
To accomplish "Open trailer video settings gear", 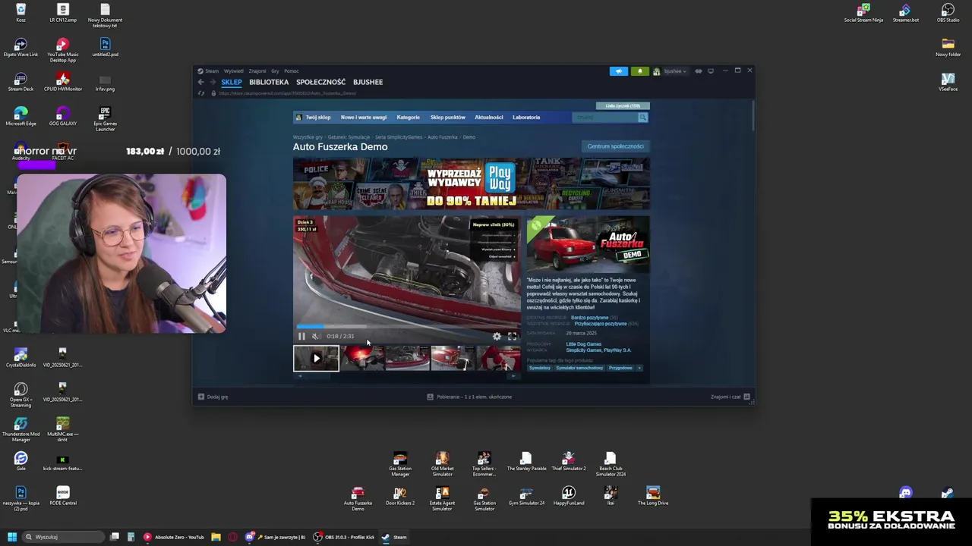I will (497, 336).
